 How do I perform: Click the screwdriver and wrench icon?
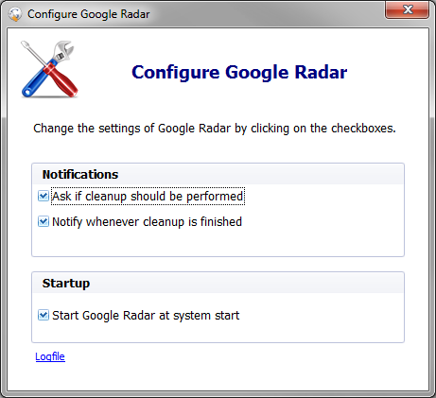(49, 69)
